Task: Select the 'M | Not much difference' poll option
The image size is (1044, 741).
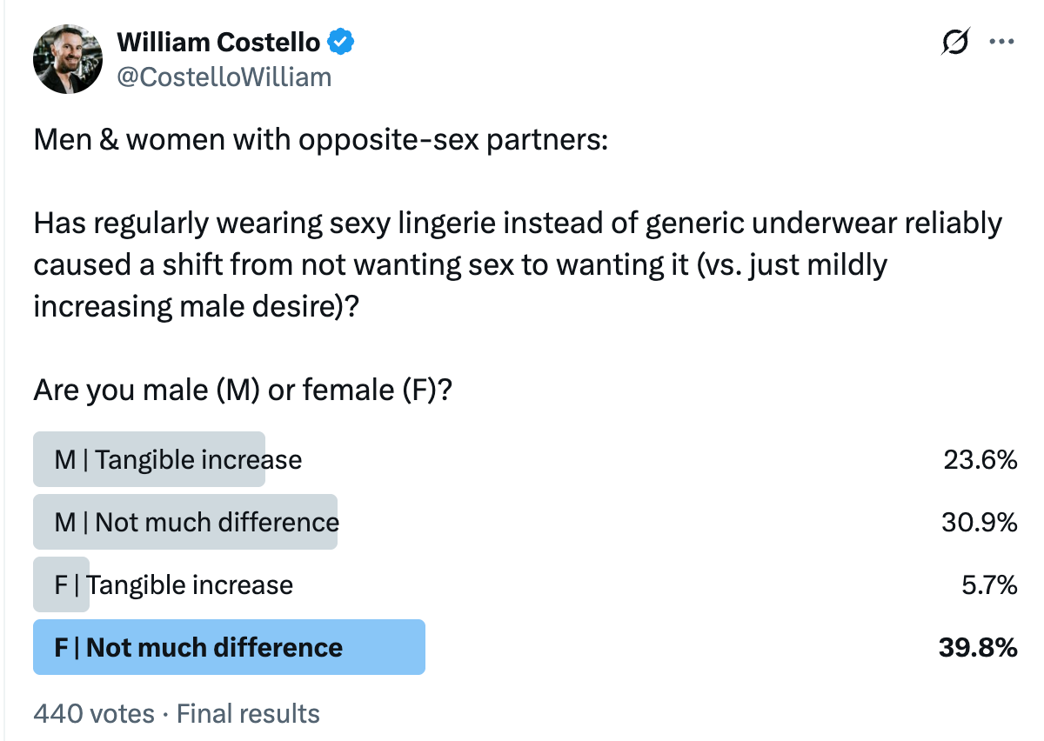Action: [184, 522]
